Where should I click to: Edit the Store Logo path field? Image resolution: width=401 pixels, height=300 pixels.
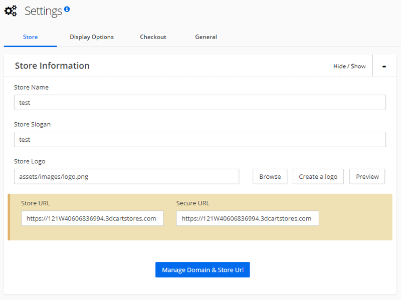(x=127, y=177)
